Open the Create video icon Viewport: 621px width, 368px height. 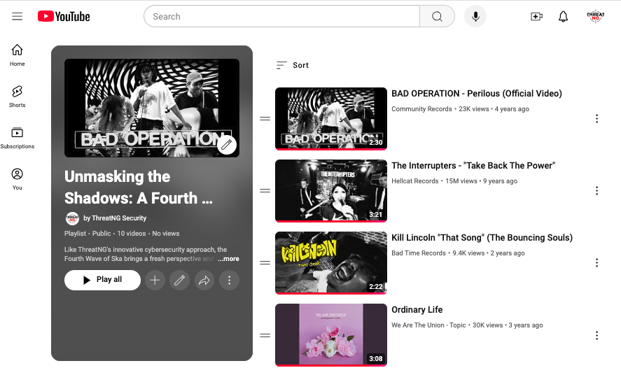[x=536, y=16]
